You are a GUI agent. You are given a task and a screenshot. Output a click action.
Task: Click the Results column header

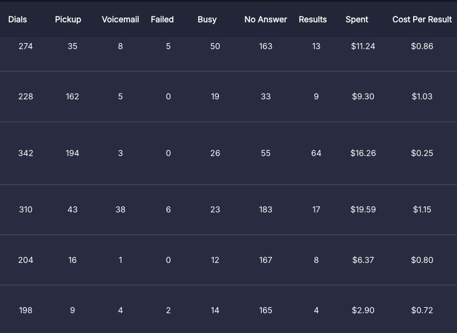[313, 20]
